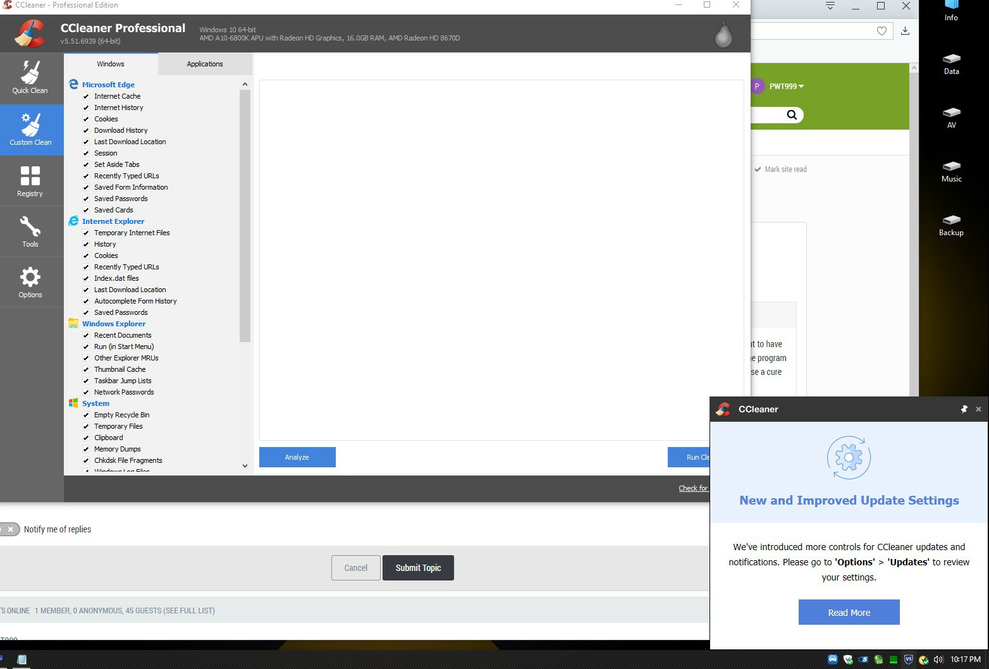Click the heart bookmark icon in browser
Viewport: 989px width, 669px height.
coord(881,31)
